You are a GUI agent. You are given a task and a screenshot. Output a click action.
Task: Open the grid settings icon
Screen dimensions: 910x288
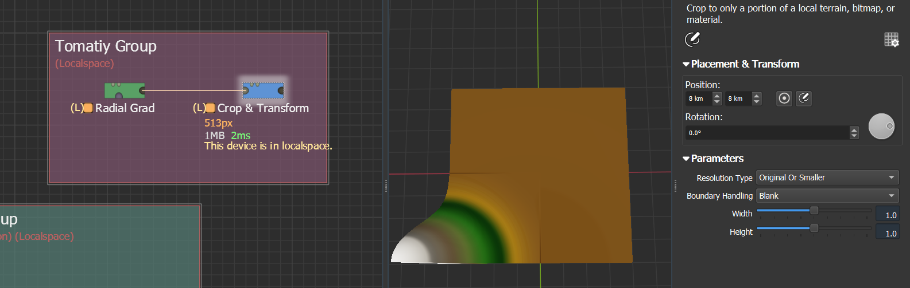[x=891, y=40]
